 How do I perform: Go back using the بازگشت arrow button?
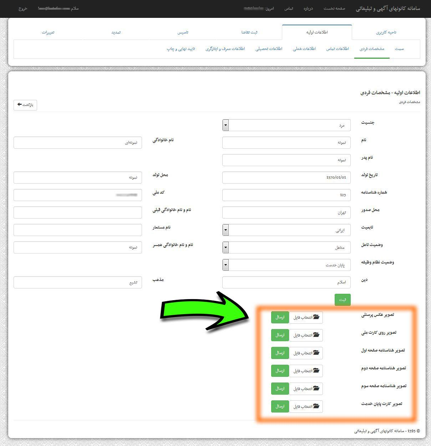point(25,105)
